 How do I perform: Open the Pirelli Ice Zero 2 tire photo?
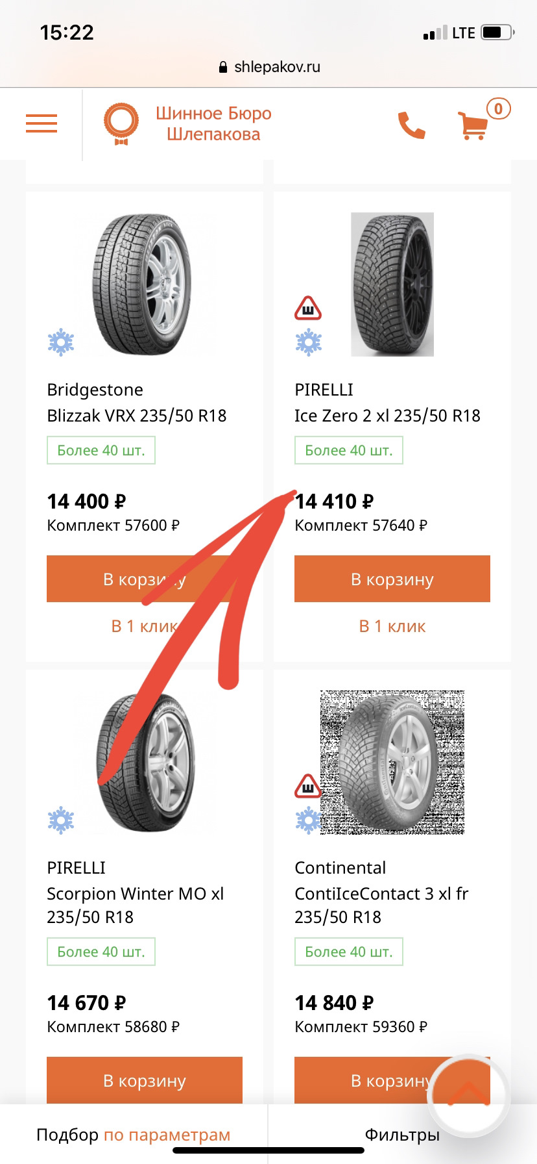click(392, 285)
